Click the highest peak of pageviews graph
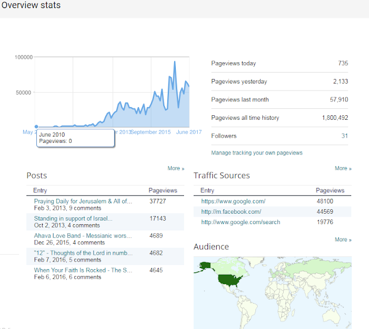Screen dimensions: 369x329 [x=175, y=62]
